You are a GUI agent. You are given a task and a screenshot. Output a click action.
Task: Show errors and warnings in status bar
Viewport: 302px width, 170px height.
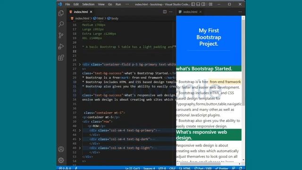click(65, 168)
